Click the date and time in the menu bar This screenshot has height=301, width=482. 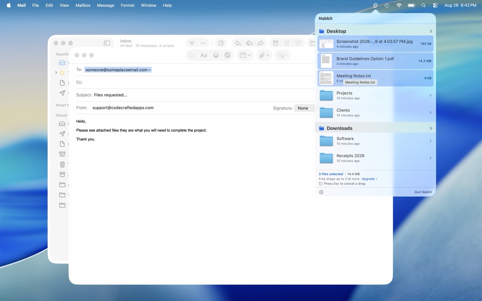tap(460, 6)
